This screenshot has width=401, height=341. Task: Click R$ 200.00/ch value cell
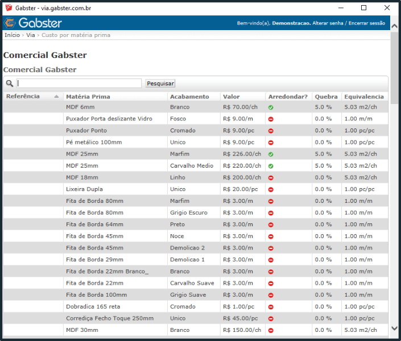(242, 177)
